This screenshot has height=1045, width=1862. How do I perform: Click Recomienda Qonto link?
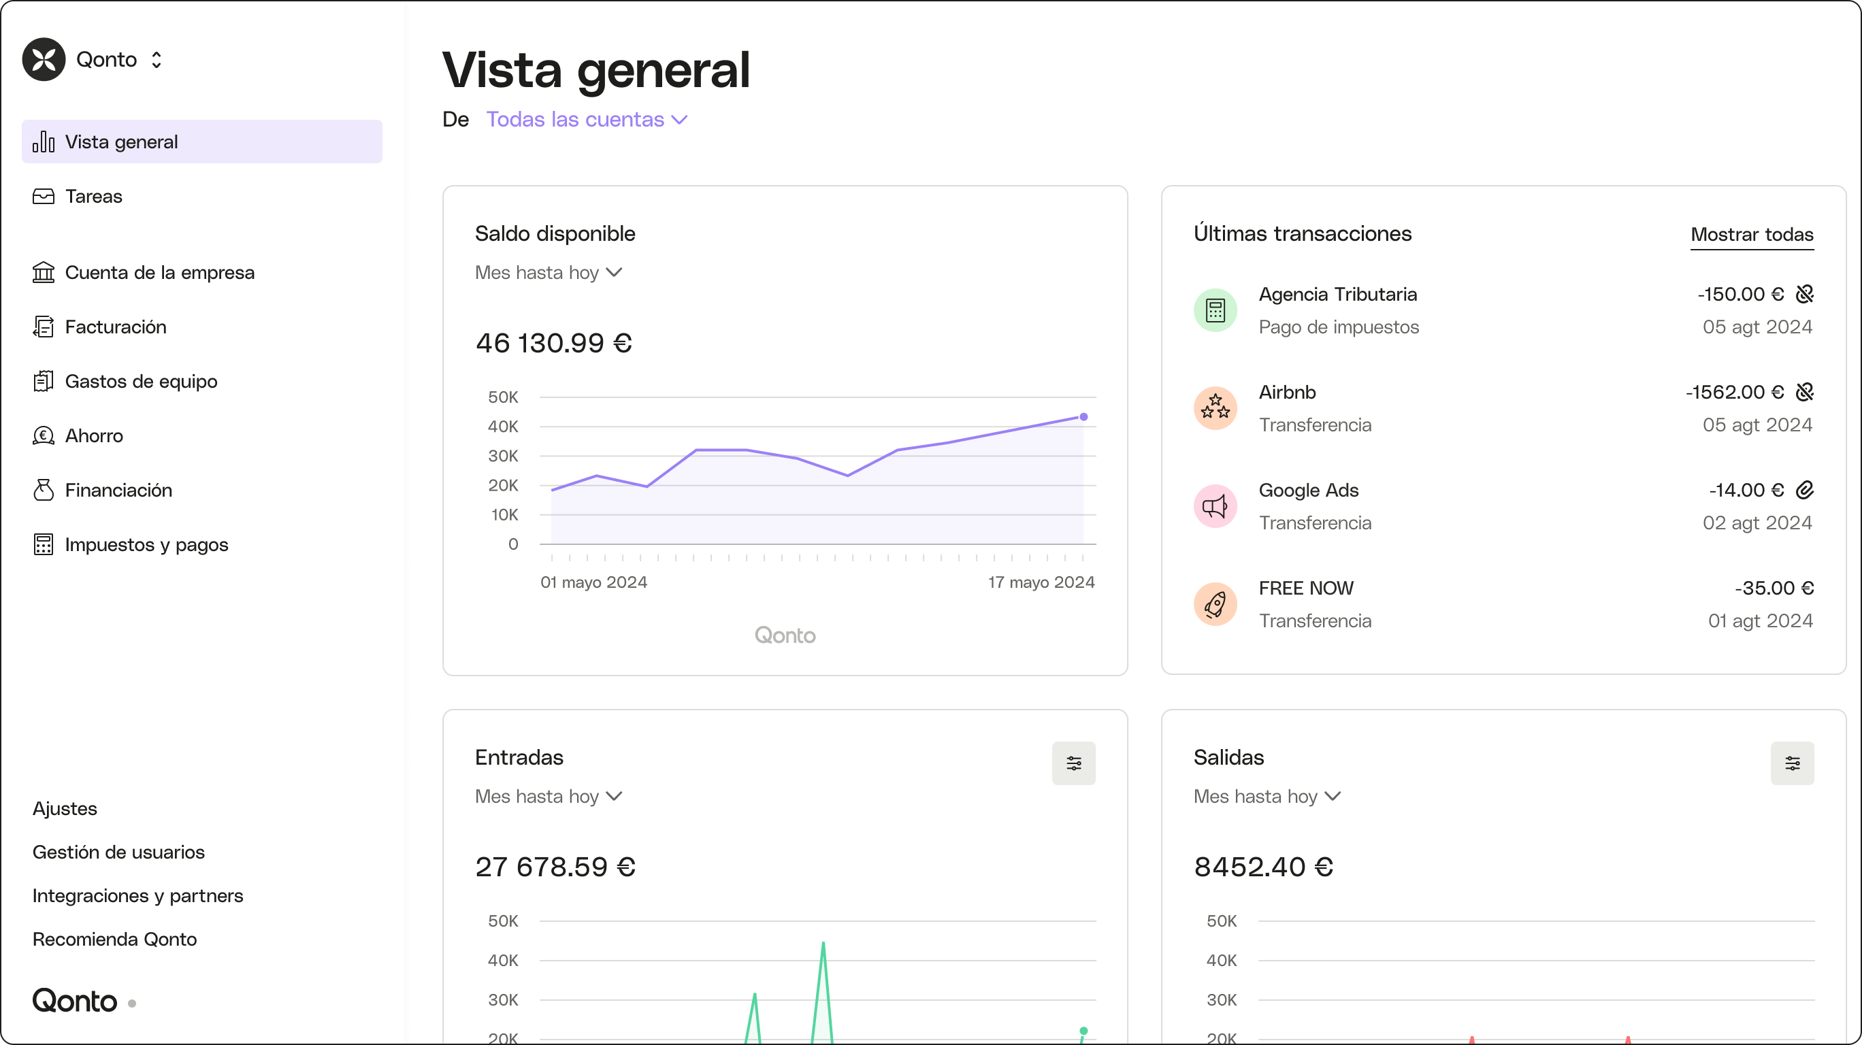(114, 939)
